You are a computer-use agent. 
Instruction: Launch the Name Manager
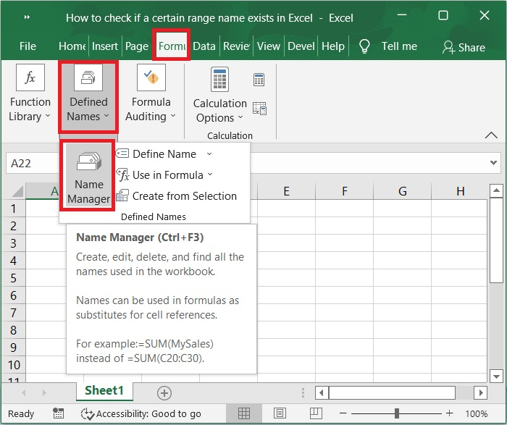pos(88,175)
